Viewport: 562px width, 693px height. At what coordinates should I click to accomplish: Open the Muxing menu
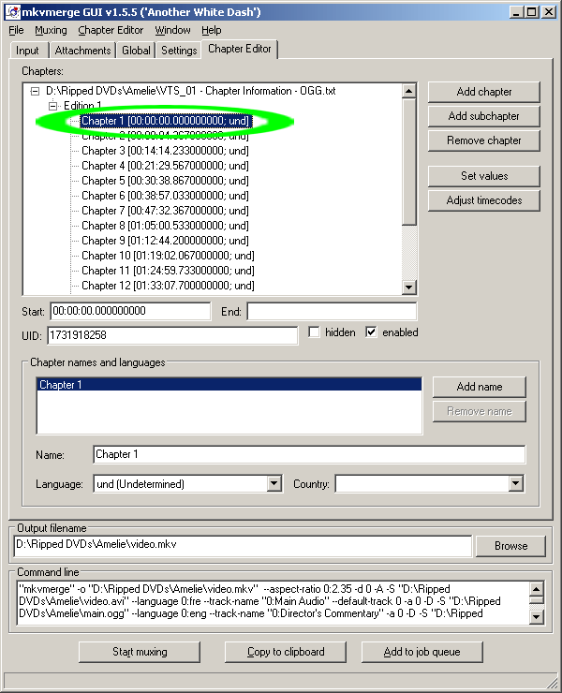[51, 31]
